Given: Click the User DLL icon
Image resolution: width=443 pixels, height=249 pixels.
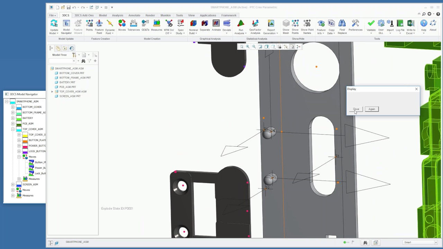Looking at the screenshot, I should [381, 23].
